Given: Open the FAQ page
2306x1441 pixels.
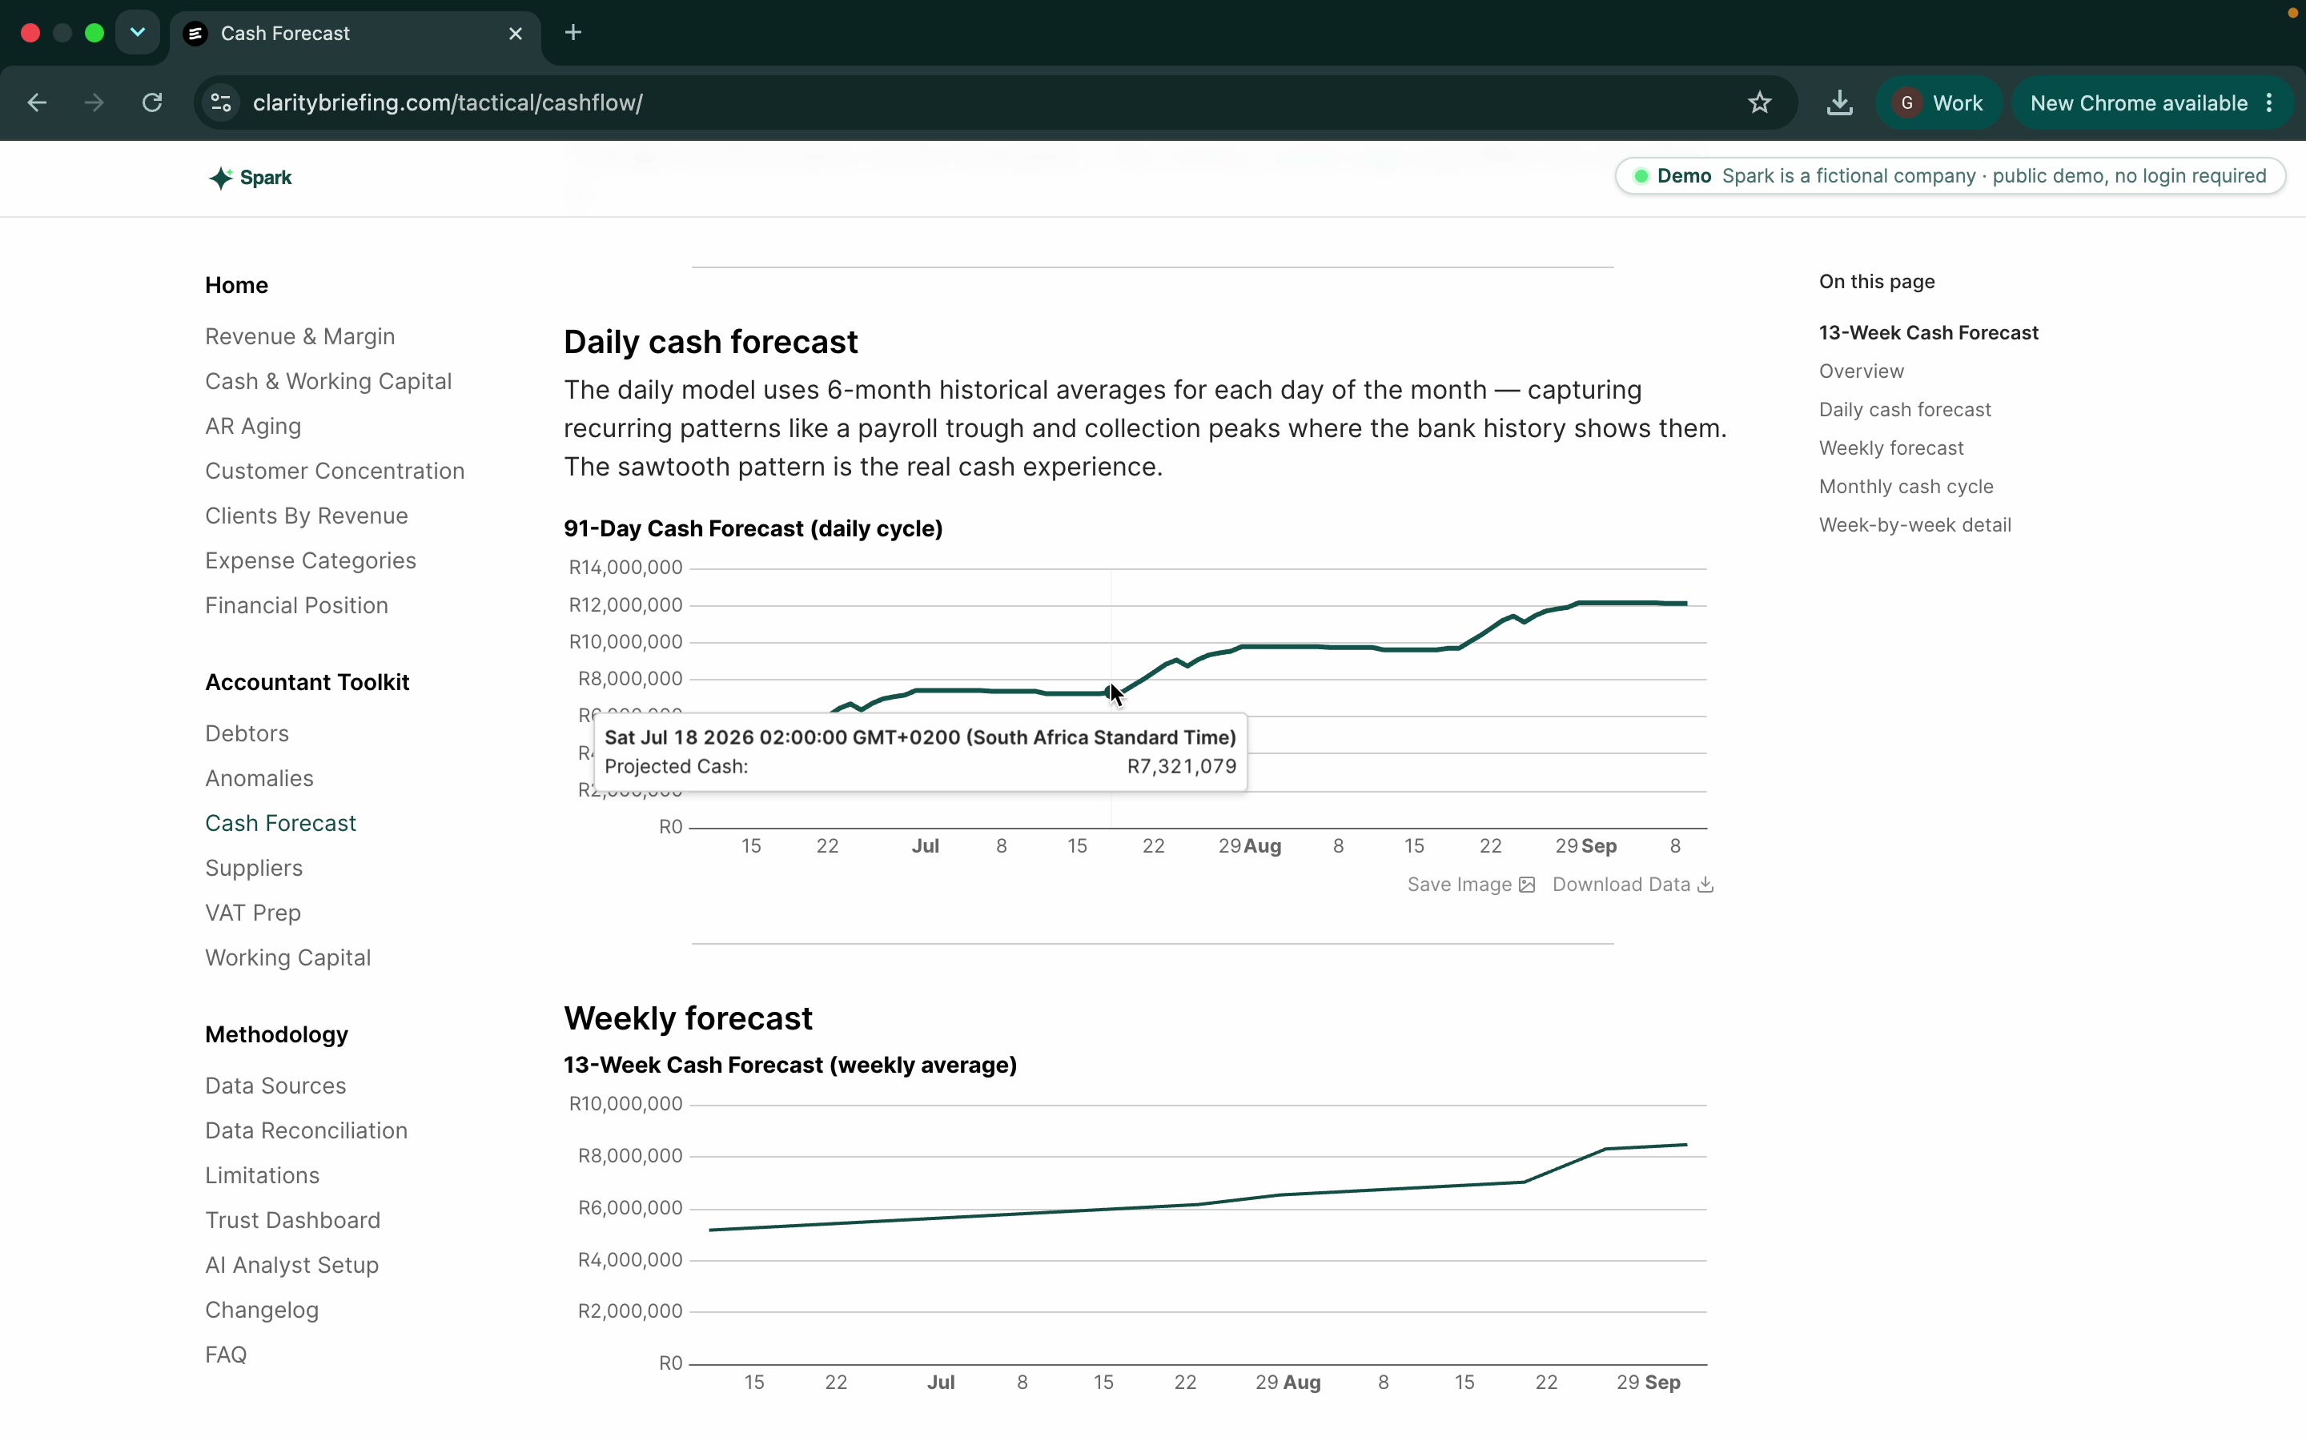Looking at the screenshot, I should 226,1355.
